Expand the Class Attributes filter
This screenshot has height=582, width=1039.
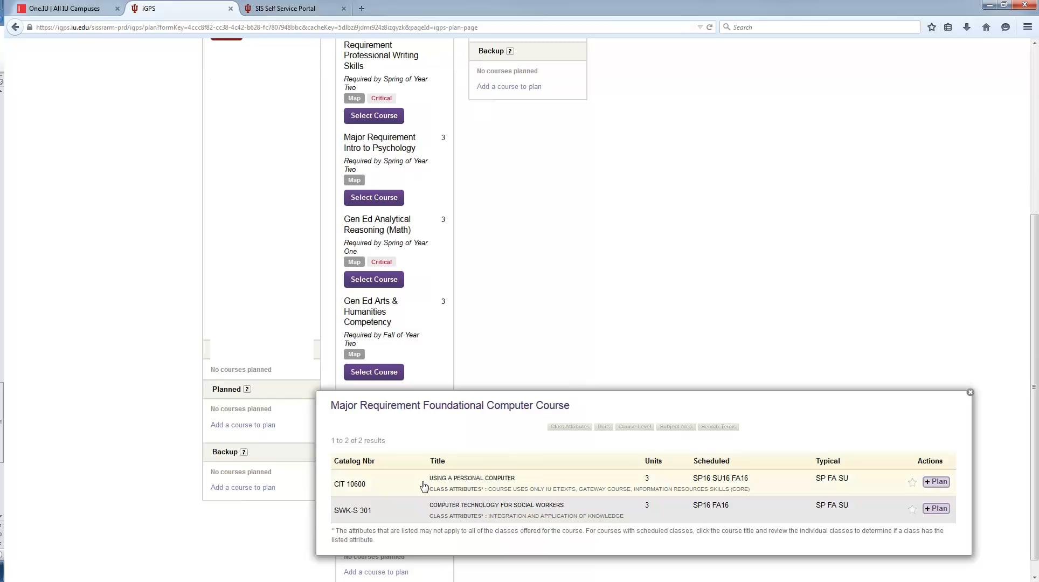[570, 427]
